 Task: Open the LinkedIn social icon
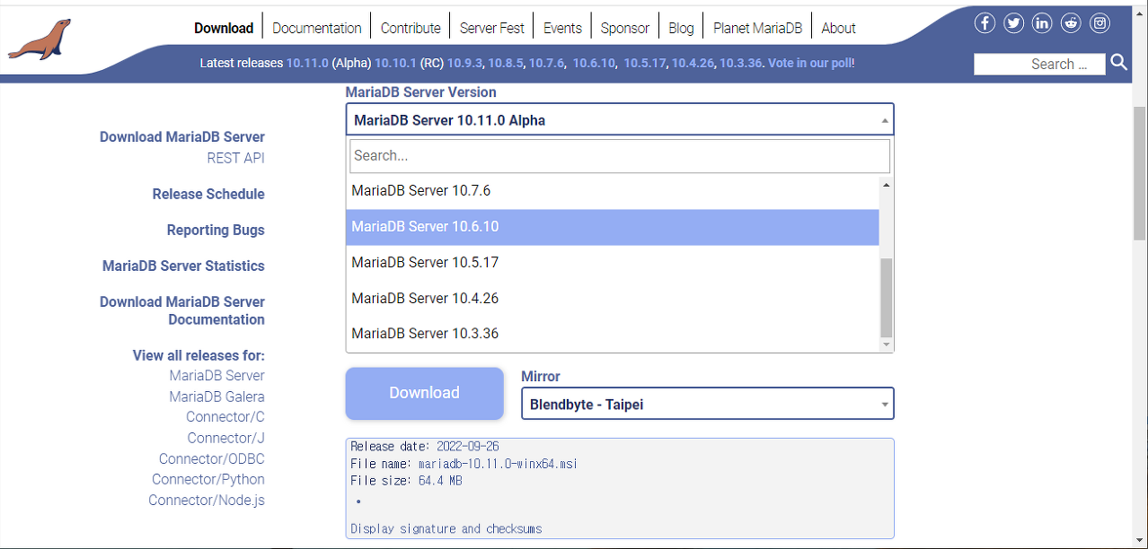pyautogui.click(x=1042, y=23)
